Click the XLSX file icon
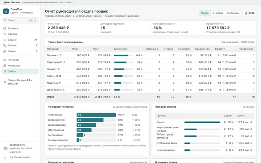261x163 pixels. point(246,13)
